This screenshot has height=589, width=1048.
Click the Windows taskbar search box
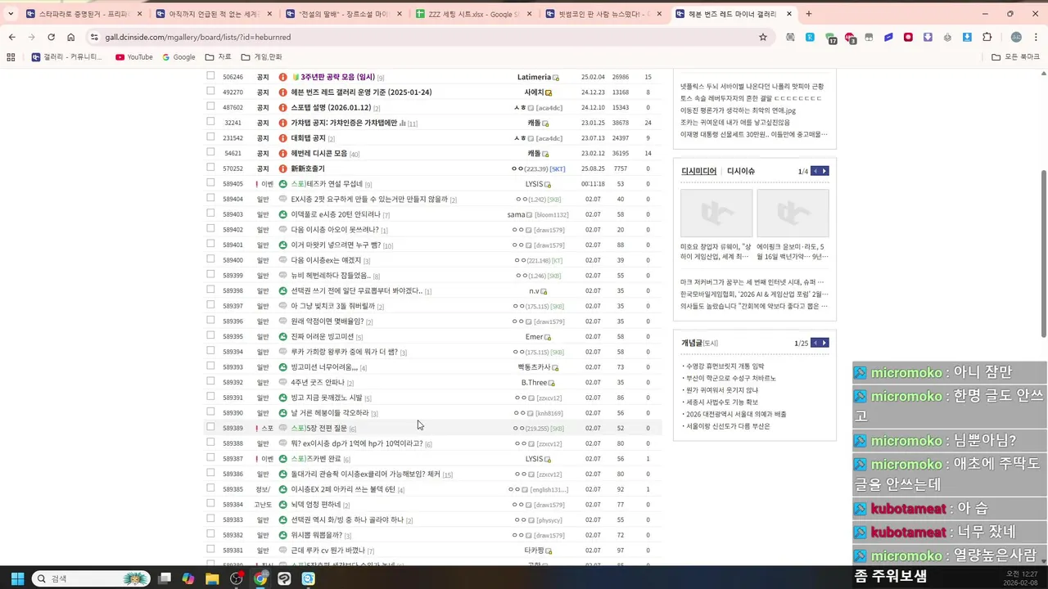93,578
